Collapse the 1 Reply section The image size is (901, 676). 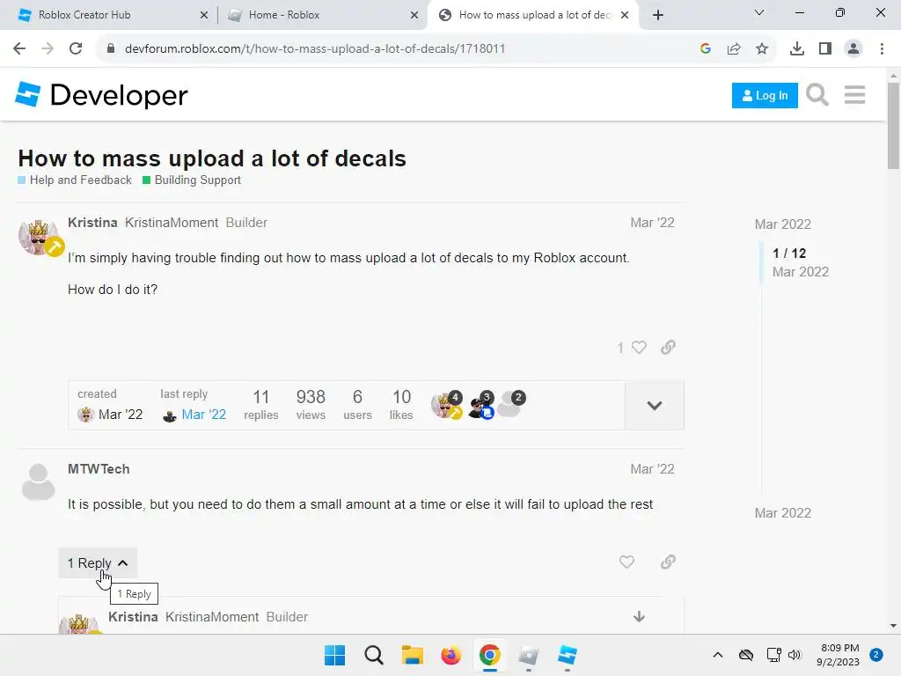98,562
